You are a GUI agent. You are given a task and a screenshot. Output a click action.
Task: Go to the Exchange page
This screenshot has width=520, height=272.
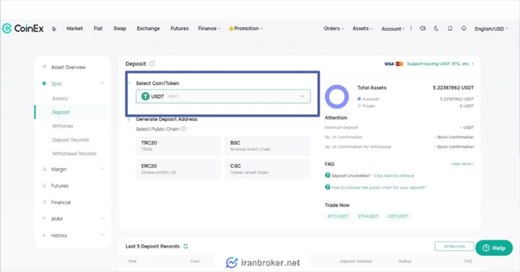pyautogui.click(x=148, y=28)
